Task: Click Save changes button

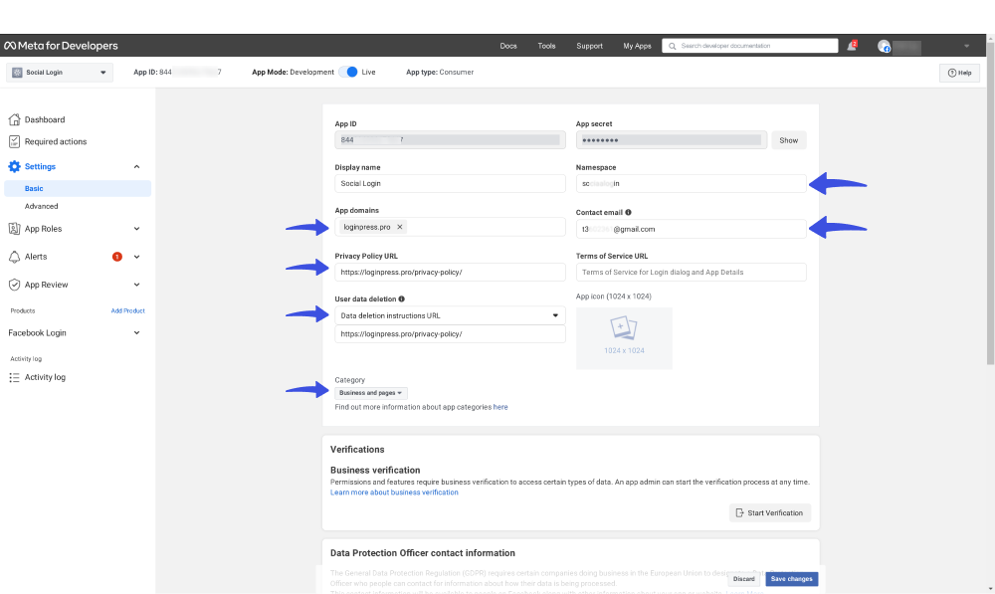Action: 791,579
